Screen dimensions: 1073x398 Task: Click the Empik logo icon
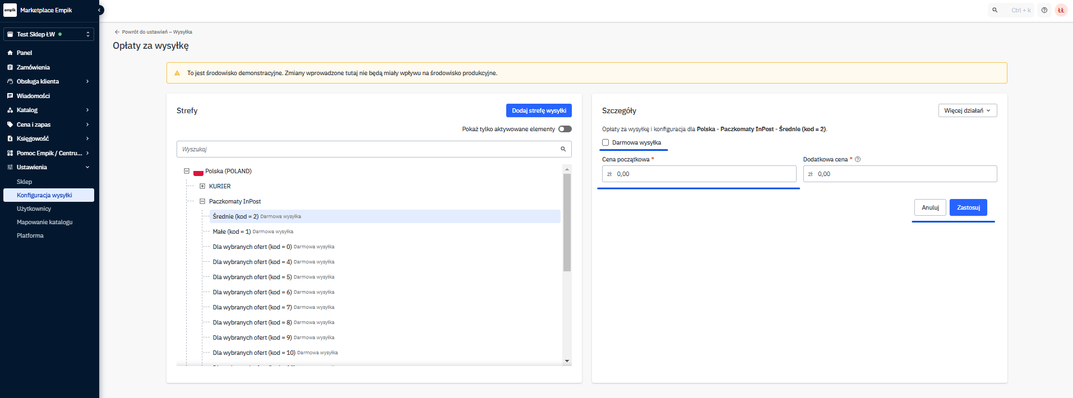pos(10,10)
